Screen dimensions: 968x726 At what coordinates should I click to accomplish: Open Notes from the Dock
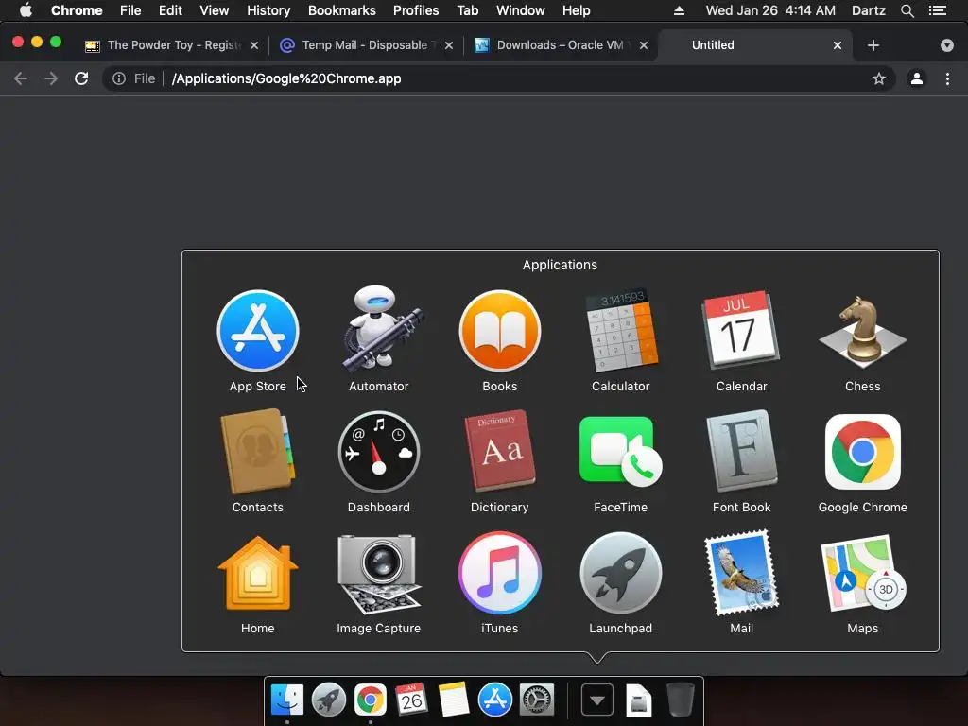(453, 700)
